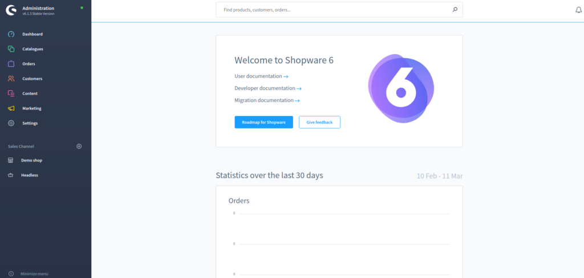Click the Marketing megaphone icon
This screenshot has height=278, width=584.
(11, 108)
